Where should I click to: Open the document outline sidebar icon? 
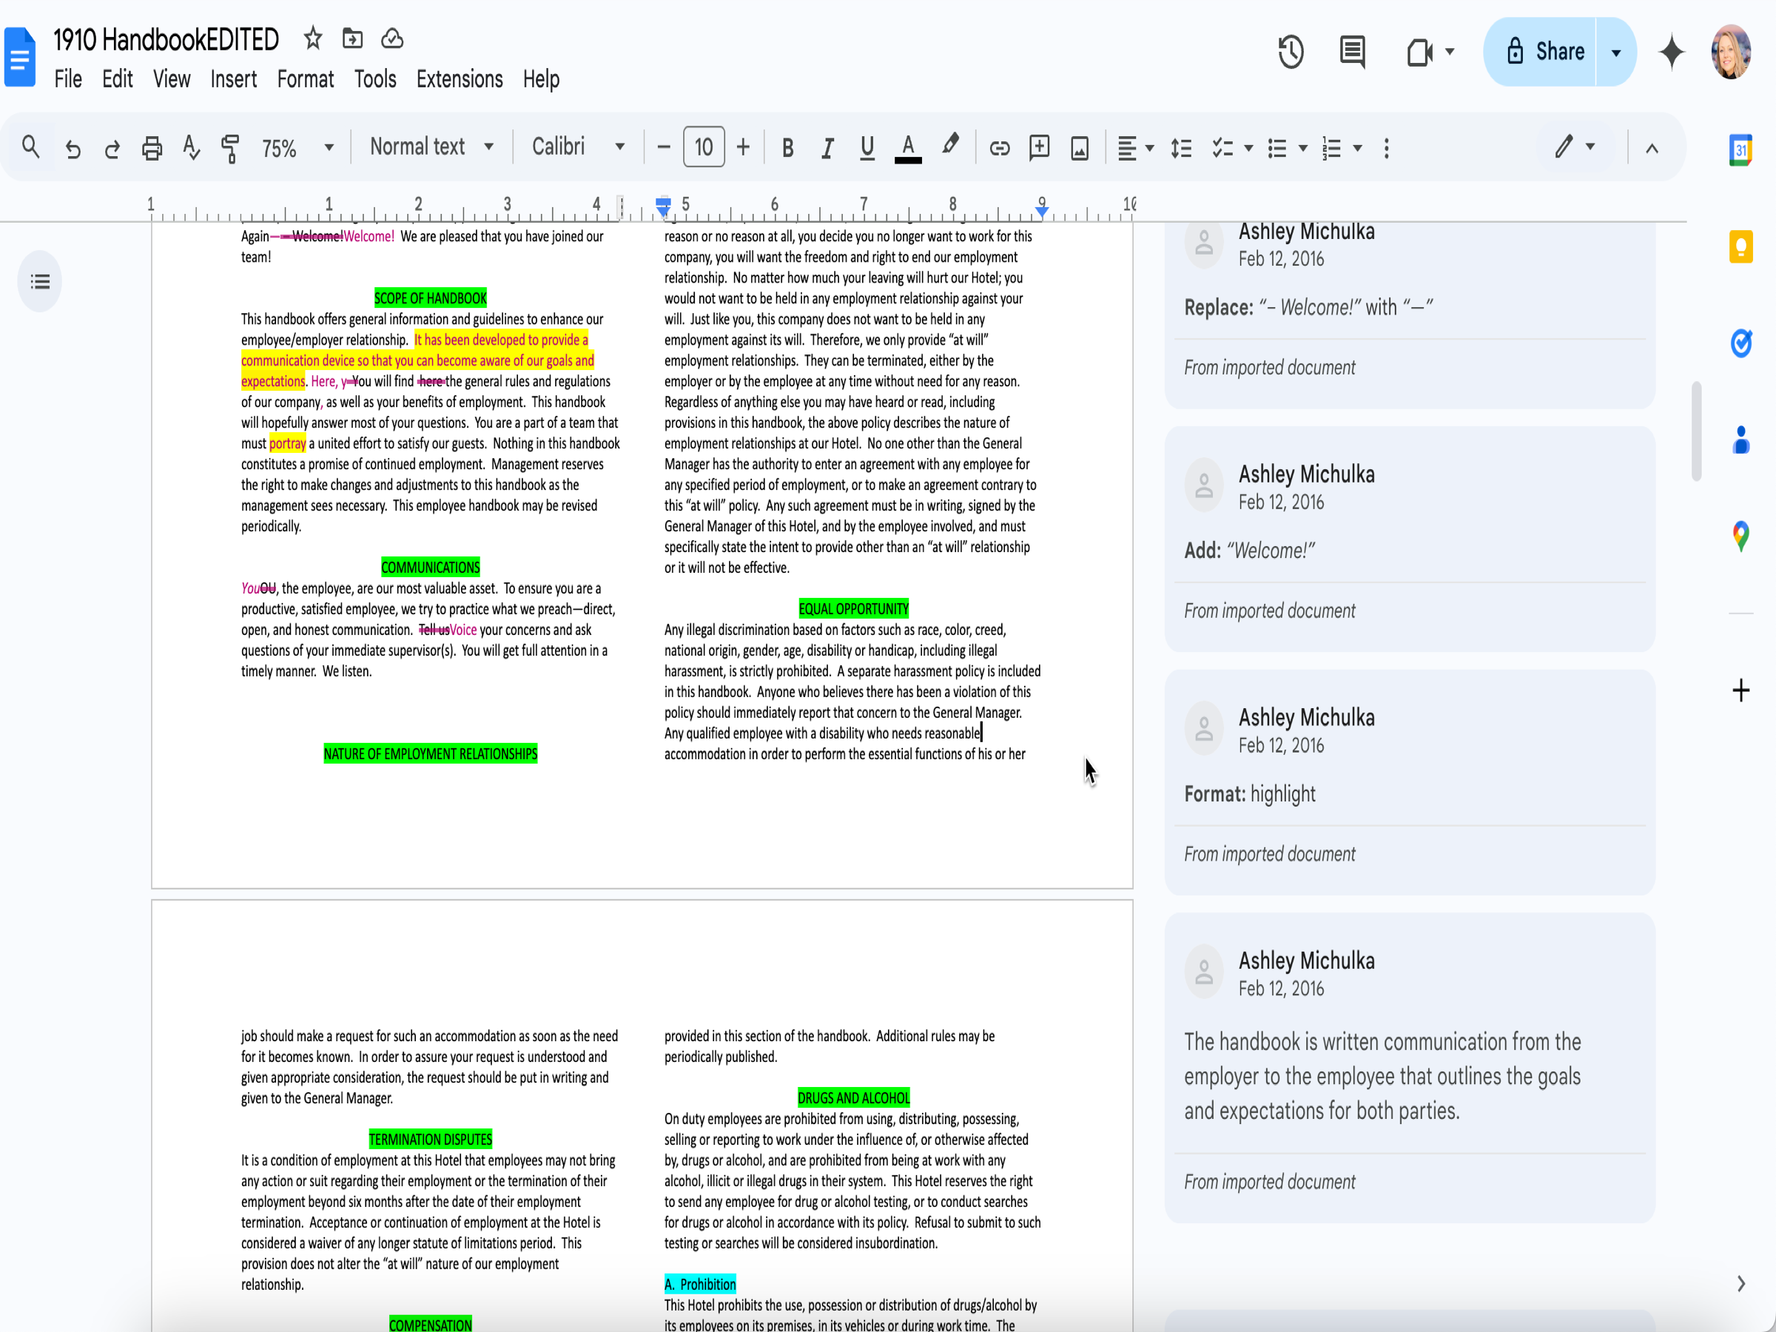[x=40, y=282]
